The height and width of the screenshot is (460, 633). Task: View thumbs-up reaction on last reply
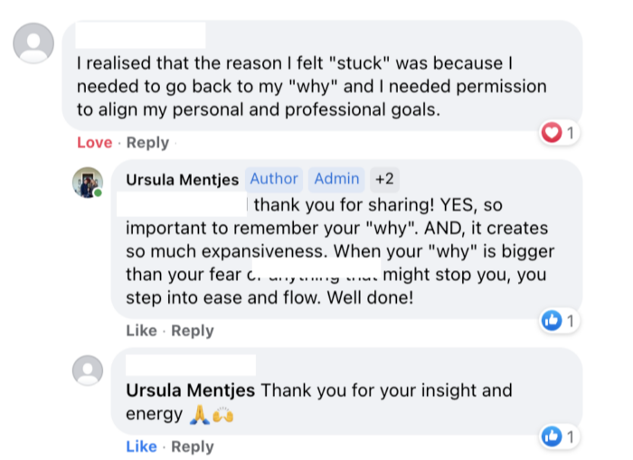[551, 437]
